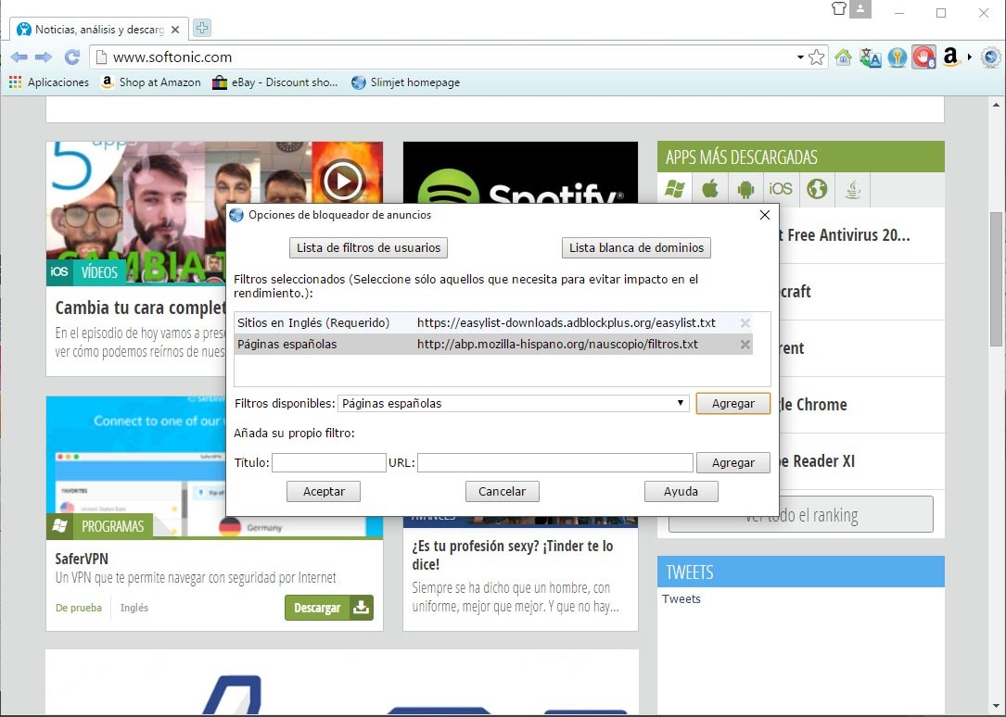Click the page vertical scrollbar thumb
1006x717 pixels.
coord(997,278)
